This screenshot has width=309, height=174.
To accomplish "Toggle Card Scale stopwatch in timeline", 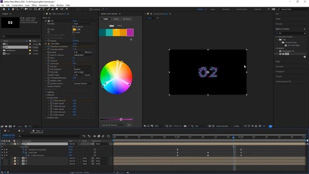I will [x=24, y=153].
